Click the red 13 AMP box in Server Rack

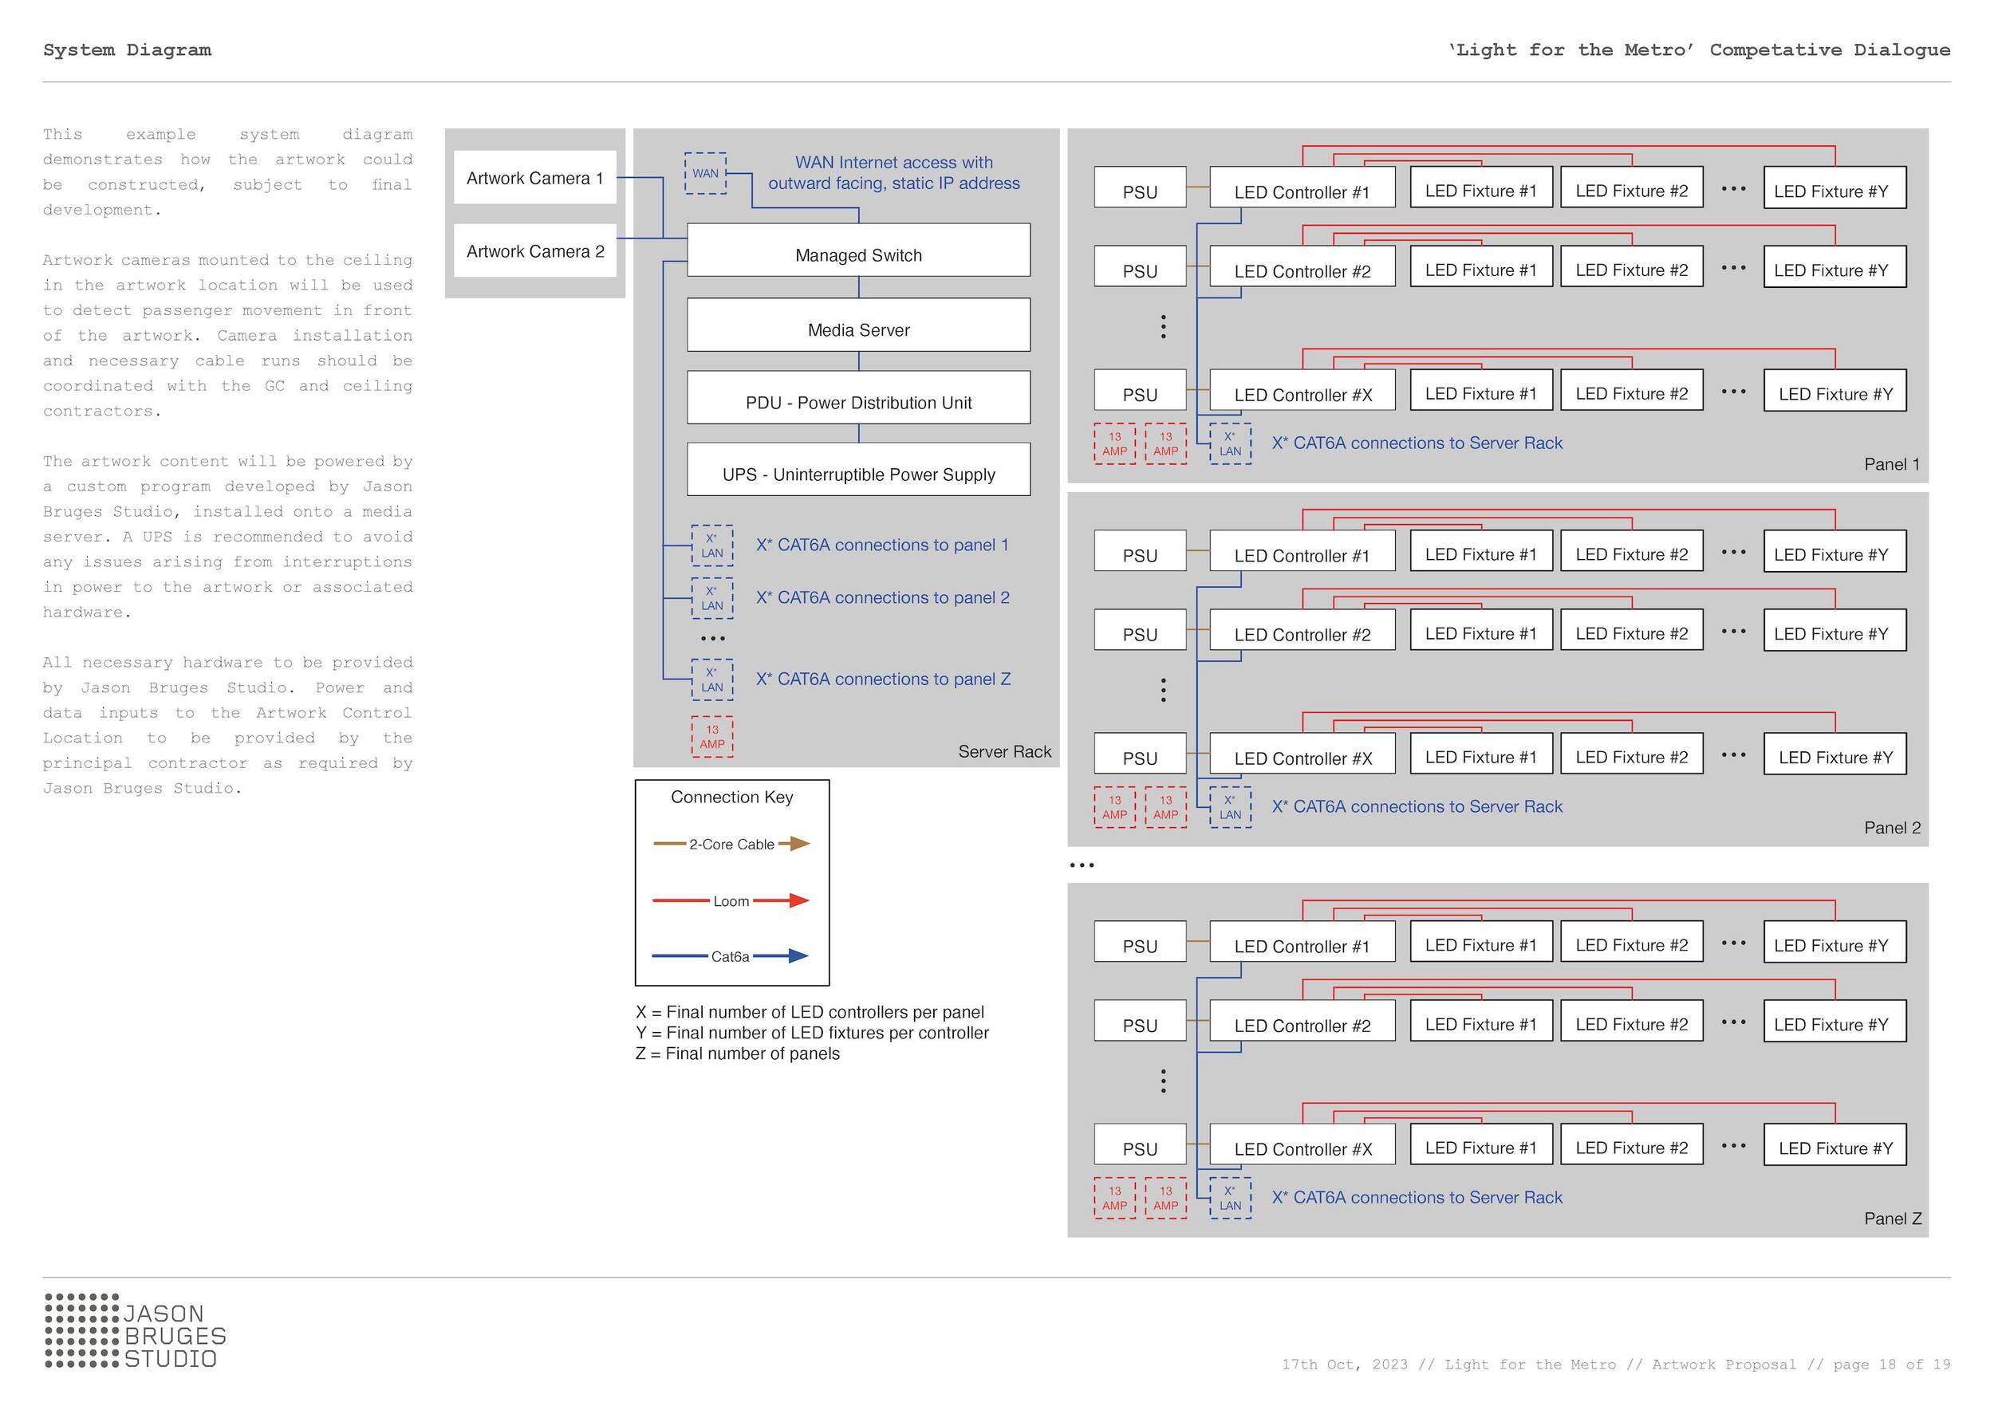(712, 737)
